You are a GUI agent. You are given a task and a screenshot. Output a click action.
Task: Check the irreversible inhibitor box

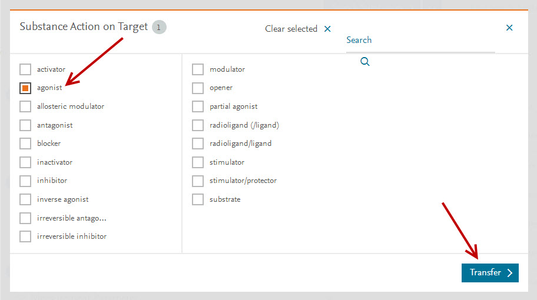pos(25,236)
